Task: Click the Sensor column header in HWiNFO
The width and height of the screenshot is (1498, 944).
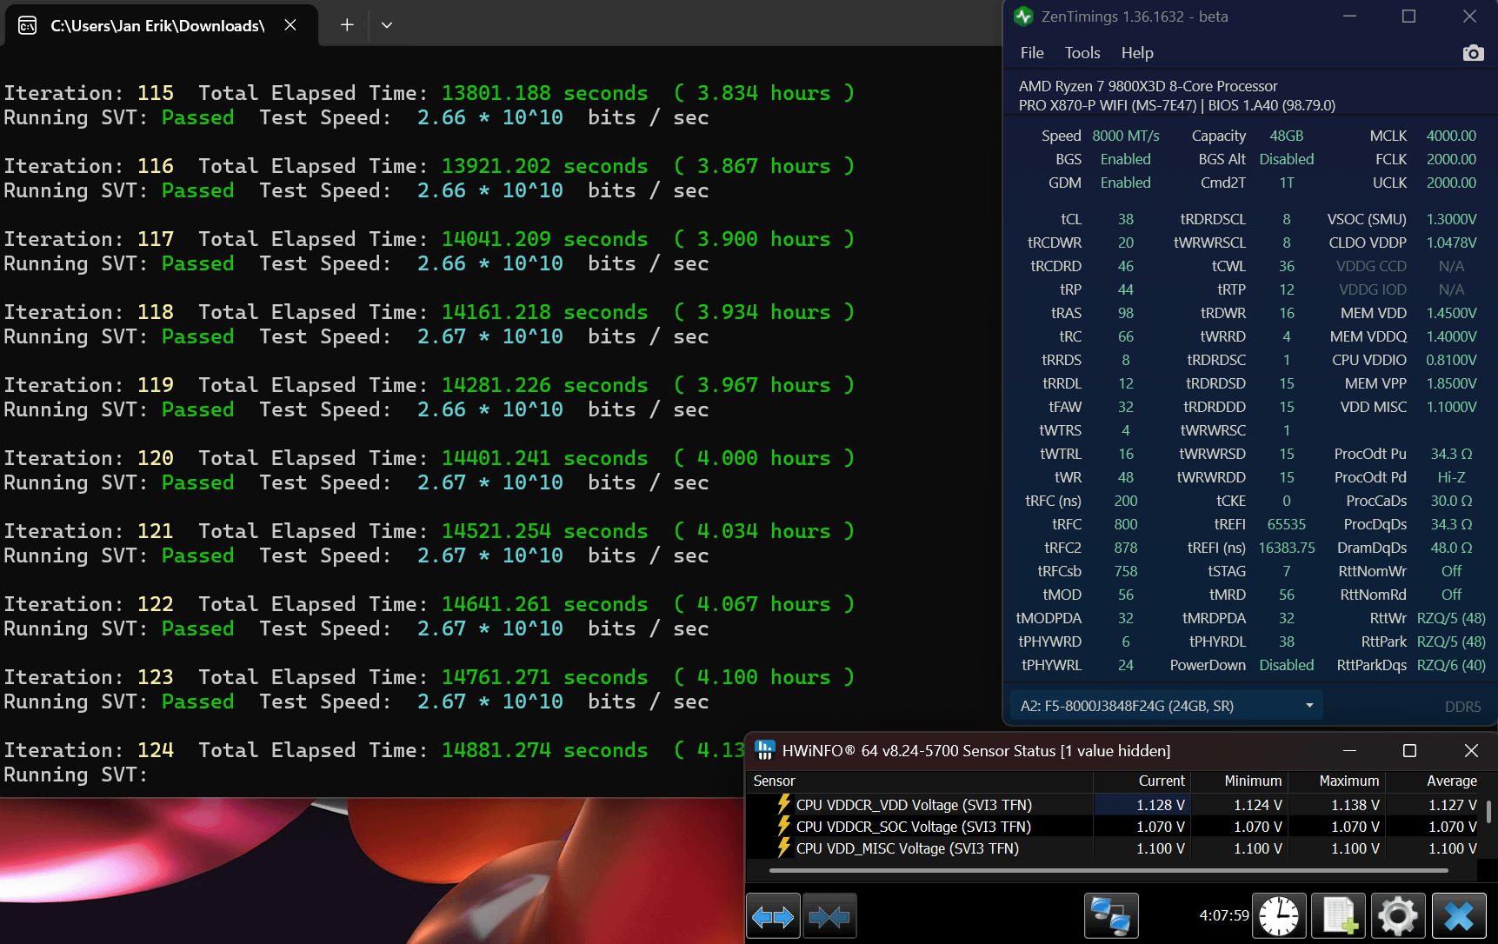Action: (920, 781)
